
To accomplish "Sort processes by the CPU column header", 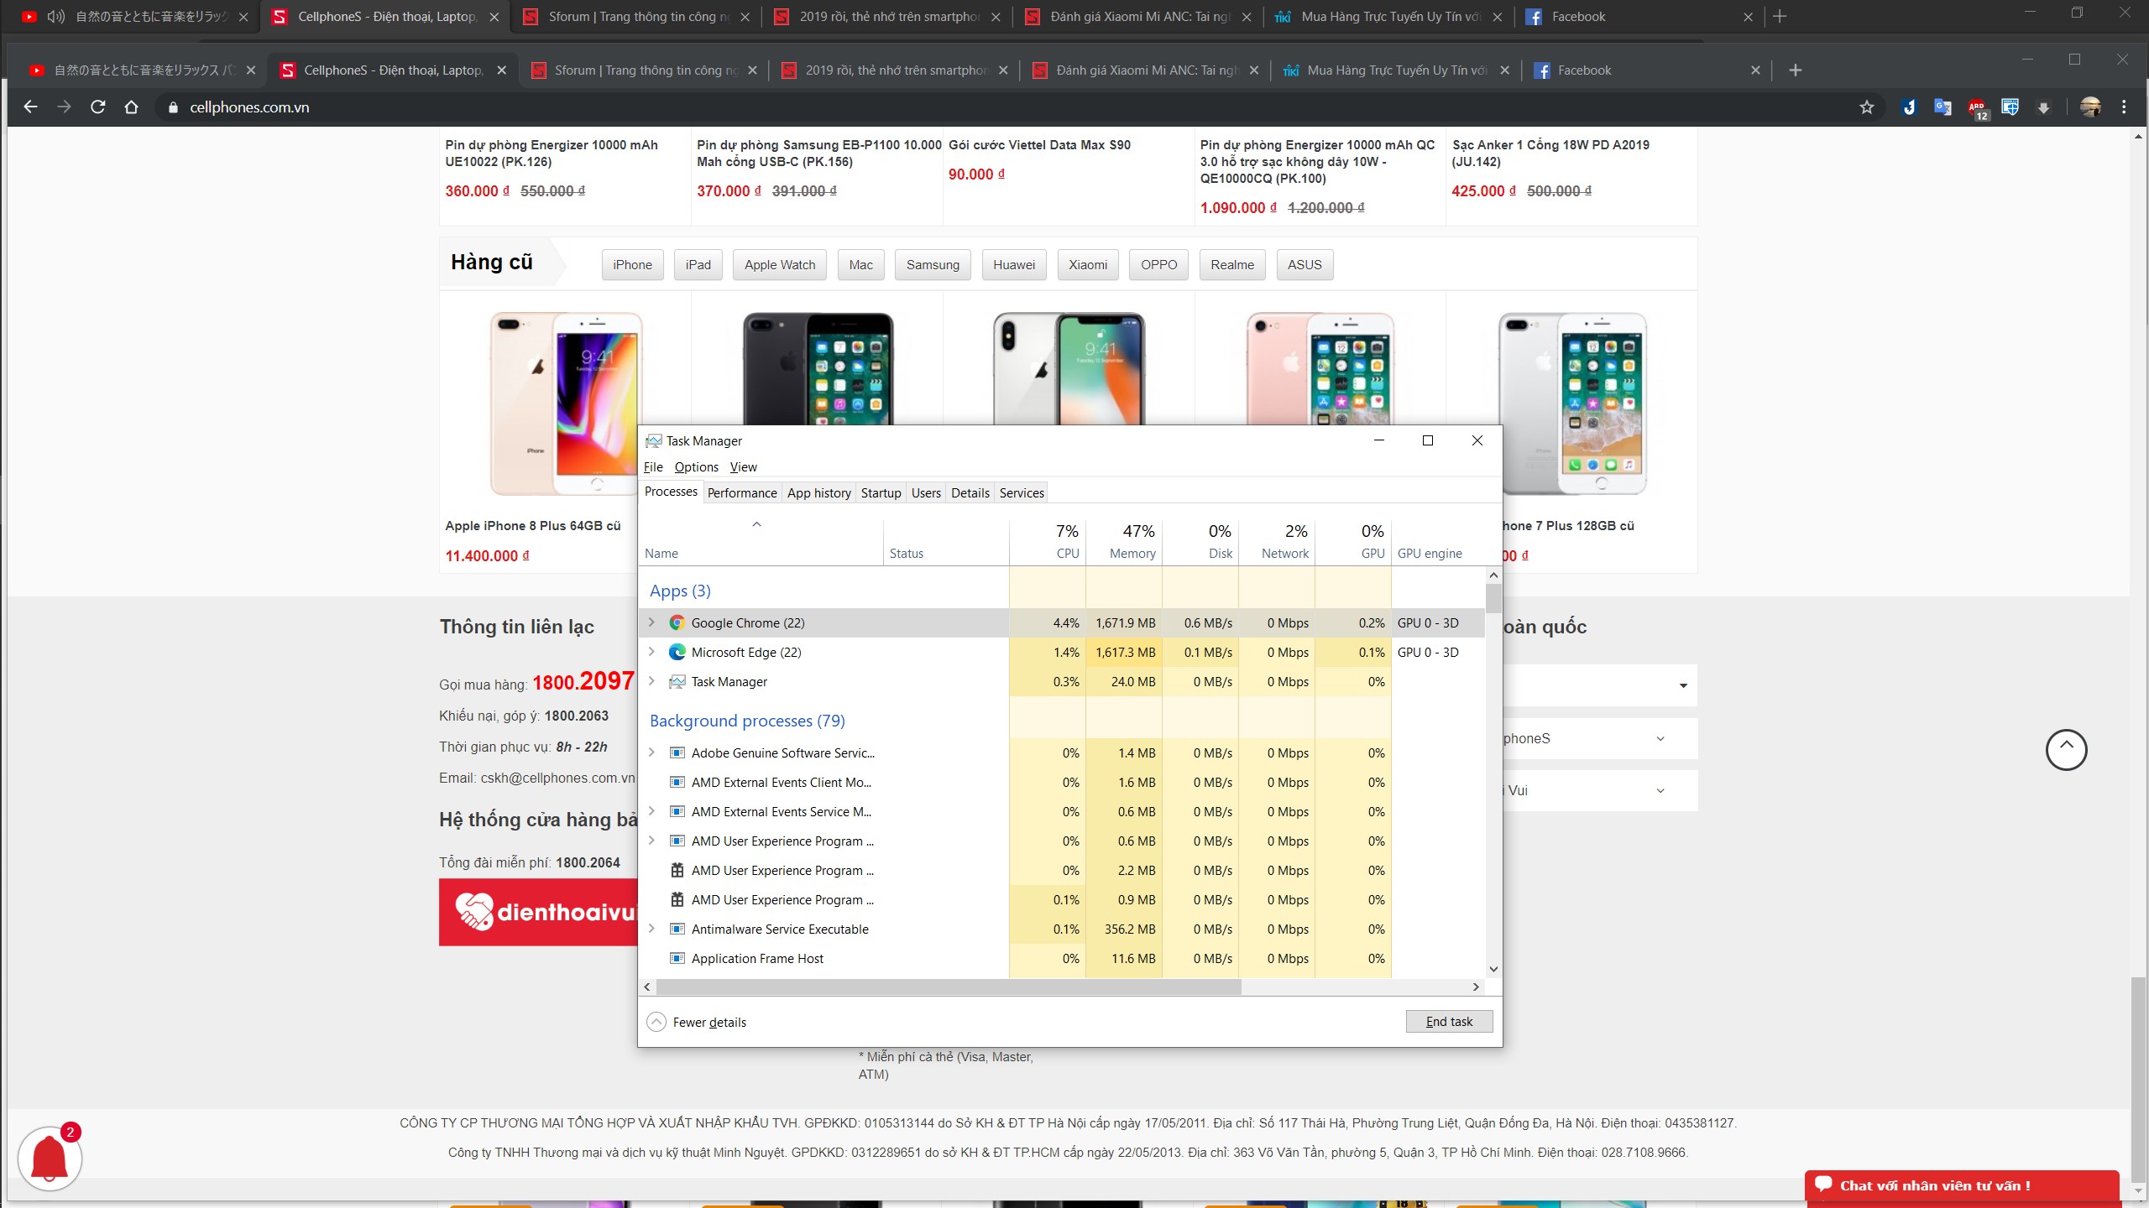I will (x=1048, y=541).
